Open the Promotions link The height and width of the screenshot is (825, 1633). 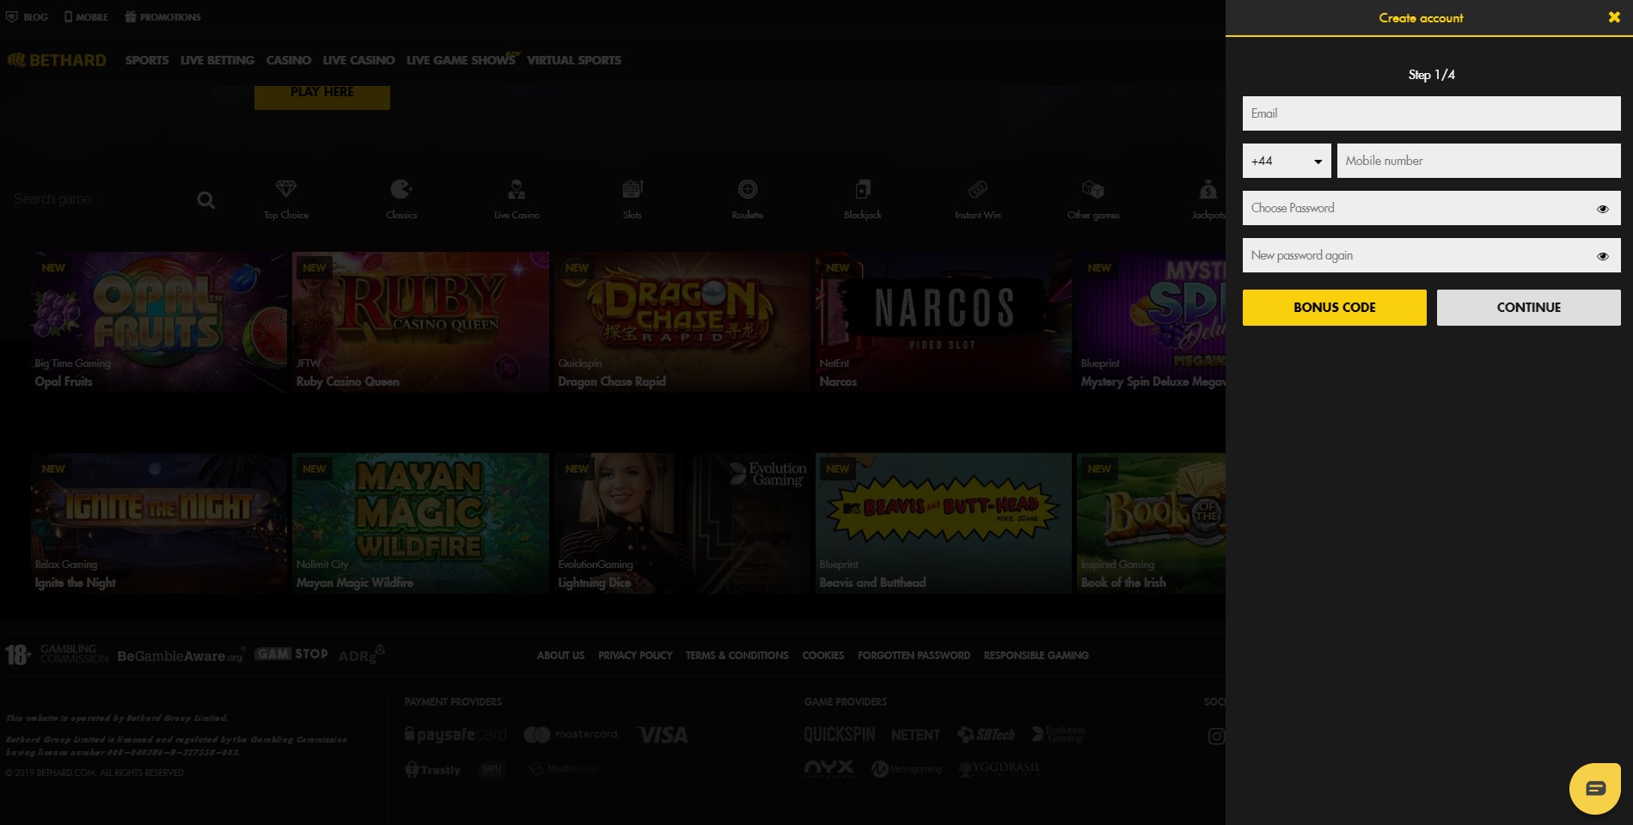click(162, 17)
